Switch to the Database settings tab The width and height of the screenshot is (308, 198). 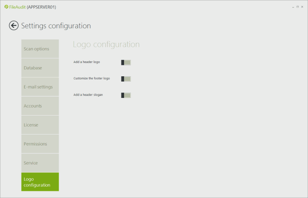pos(40,68)
